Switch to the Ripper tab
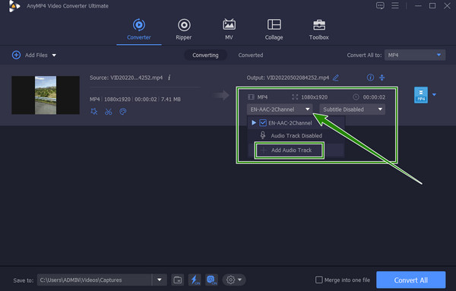The image size is (456, 291). point(184,30)
